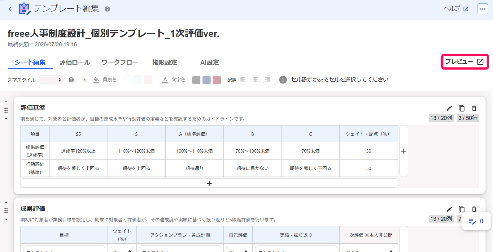Click the help icon next to 文字スタイル
493x252 pixels.
pyautogui.click(x=71, y=80)
